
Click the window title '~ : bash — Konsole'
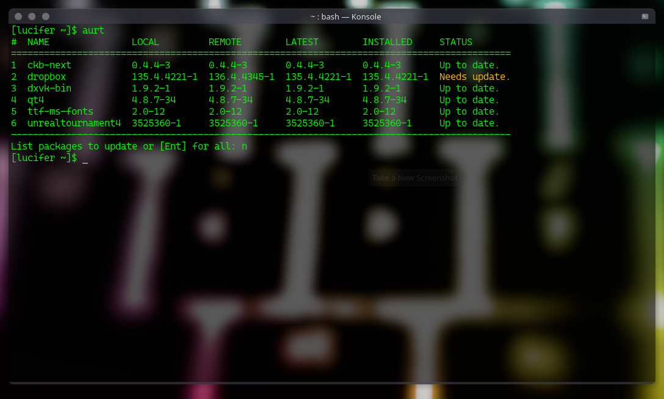pyautogui.click(x=345, y=16)
